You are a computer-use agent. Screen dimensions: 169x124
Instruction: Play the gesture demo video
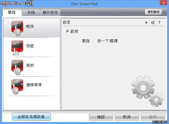[147, 23]
